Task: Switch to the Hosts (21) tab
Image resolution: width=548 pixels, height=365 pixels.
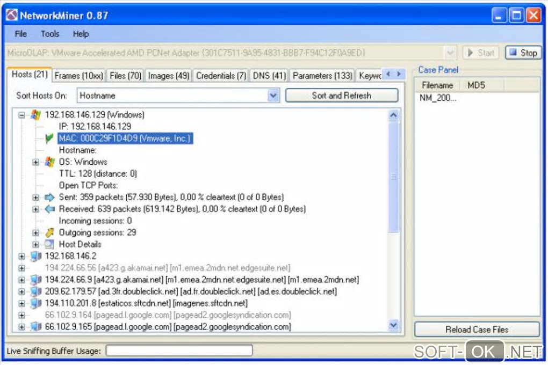Action: click(x=30, y=75)
